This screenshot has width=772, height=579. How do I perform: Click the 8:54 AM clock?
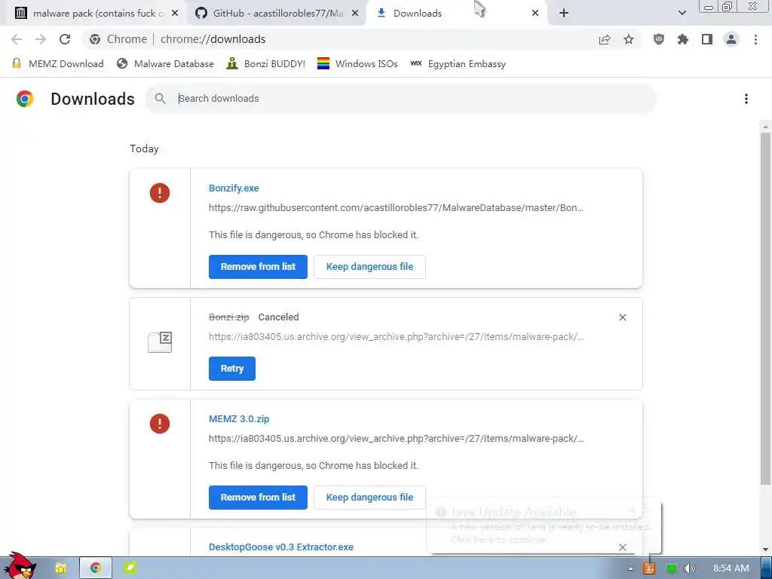pyautogui.click(x=731, y=568)
